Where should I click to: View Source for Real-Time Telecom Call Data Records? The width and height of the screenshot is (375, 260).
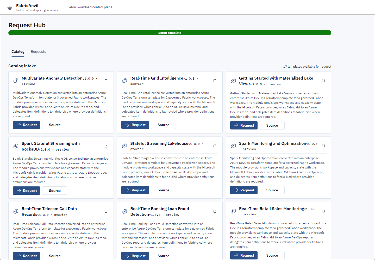coord(55,256)
